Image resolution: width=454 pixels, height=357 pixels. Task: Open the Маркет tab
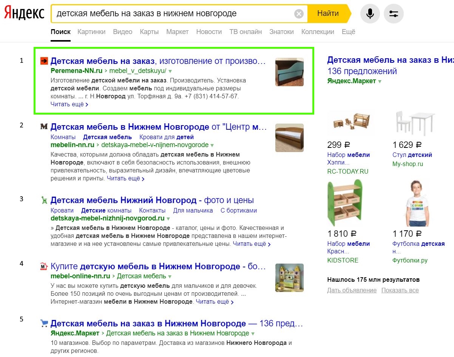tap(177, 32)
